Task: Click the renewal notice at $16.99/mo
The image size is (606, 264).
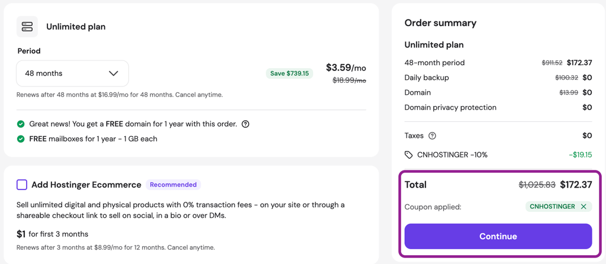Action: [x=120, y=94]
